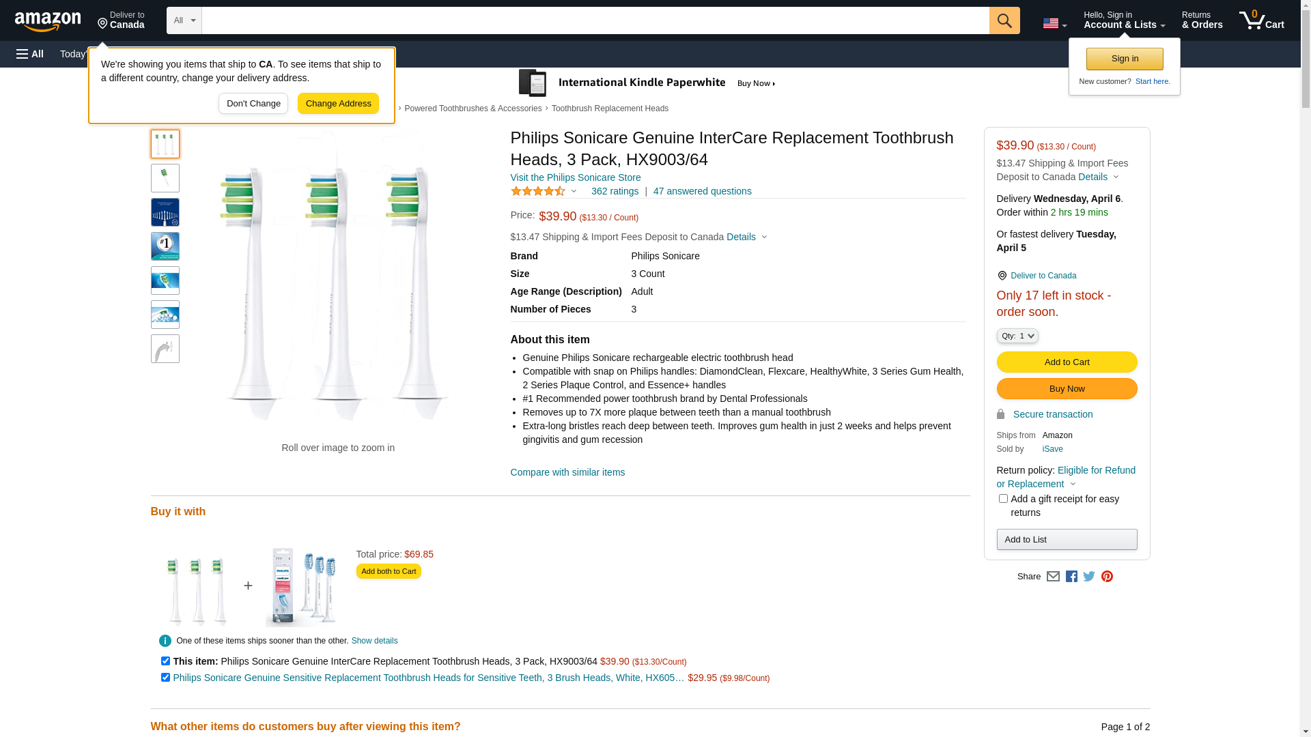
Task: Share product via email icon
Action: coord(1053,577)
